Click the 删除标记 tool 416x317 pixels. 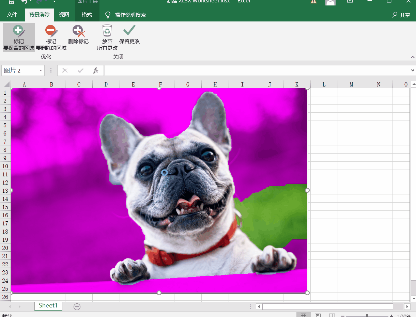78,35
